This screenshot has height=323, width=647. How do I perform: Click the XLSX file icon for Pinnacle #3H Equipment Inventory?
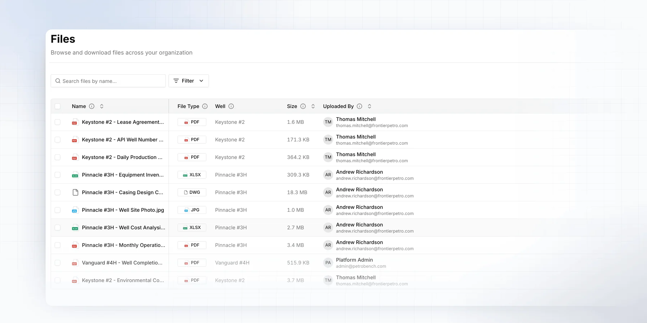pos(75,175)
